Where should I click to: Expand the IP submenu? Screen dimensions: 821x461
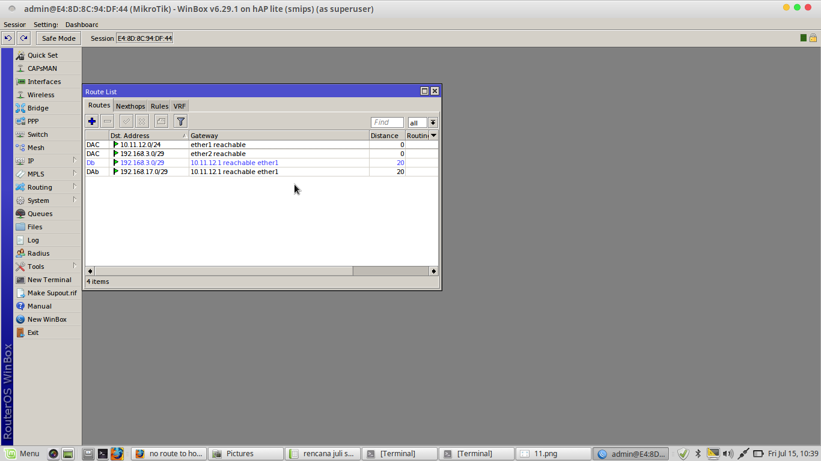[x=47, y=161]
